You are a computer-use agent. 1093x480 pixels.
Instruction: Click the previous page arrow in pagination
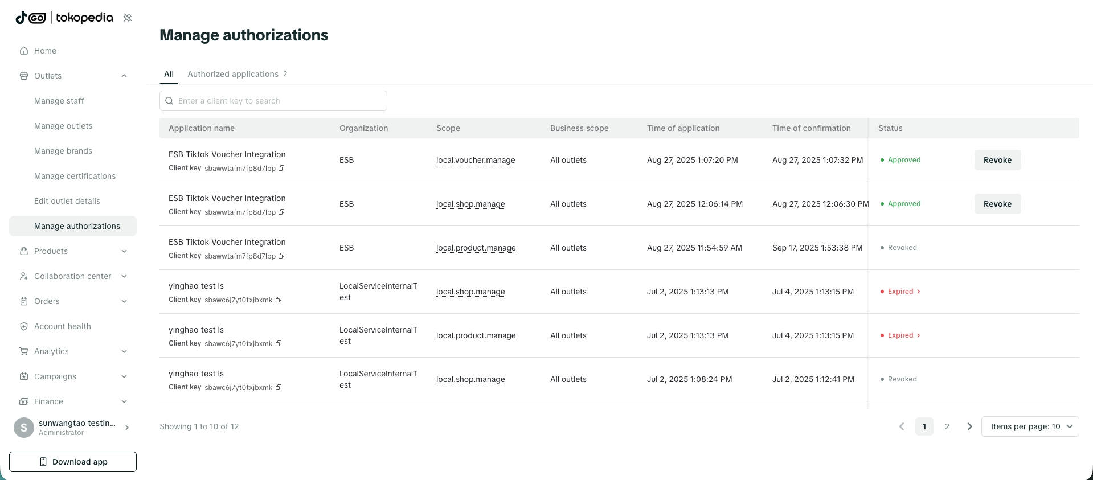coord(902,426)
